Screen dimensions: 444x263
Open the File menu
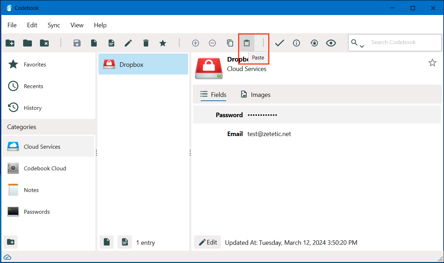click(12, 25)
